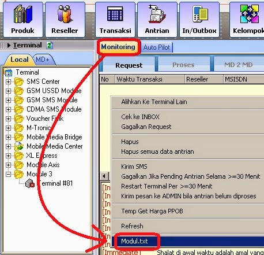Choose Gagalkan Jika Pending Antrian Selama
This screenshot has width=264, height=255.
point(188,176)
